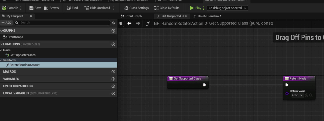Open the Play options menu dots
Image resolution: width=324 pixels, height=121 pixels.
pyautogui.click(x=204, y=8)
